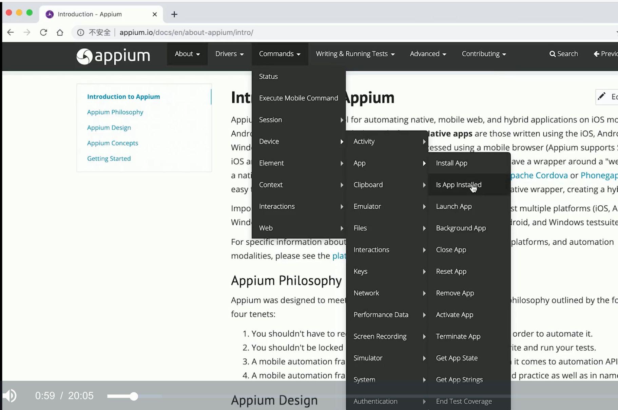The width and height of the screenshot is (618, 410).
Task: Expand Interactions under the Device submenu
Action: coord(387,250)
